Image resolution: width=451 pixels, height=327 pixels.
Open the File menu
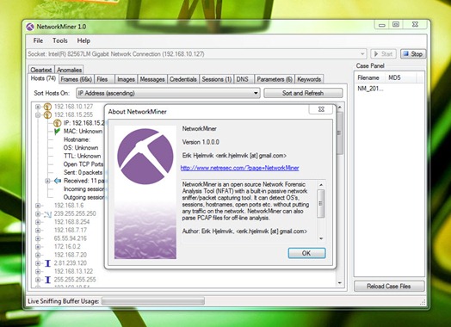pyautogui.click(x=38, y=40)
